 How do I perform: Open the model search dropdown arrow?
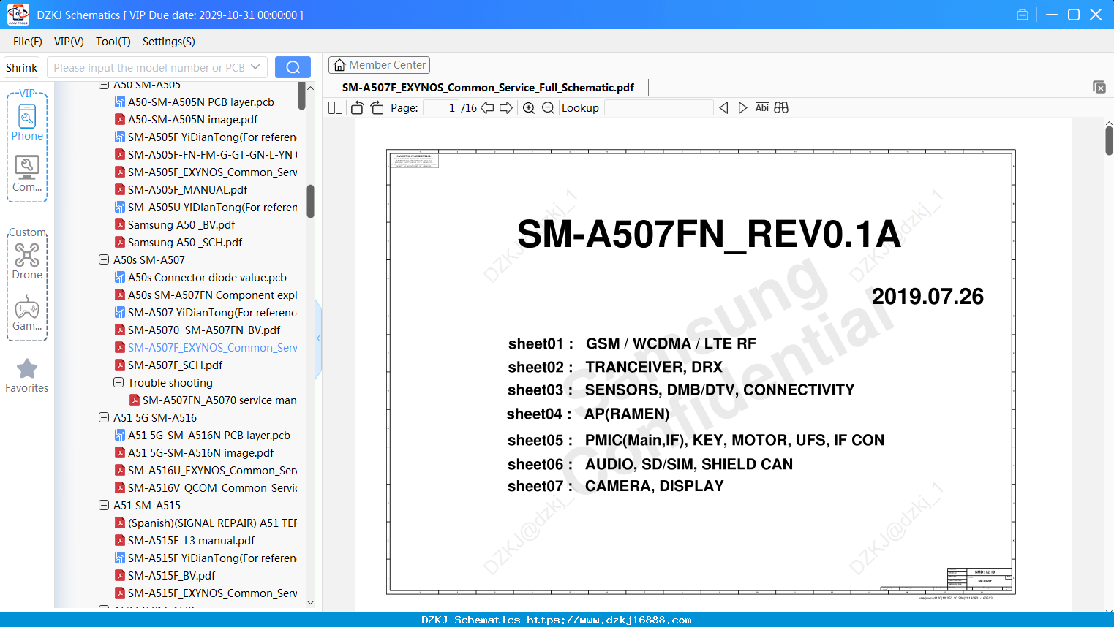pyautogui.click(x=255, y=67)
